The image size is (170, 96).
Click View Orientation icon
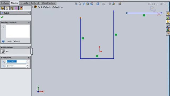pos(91,4)
